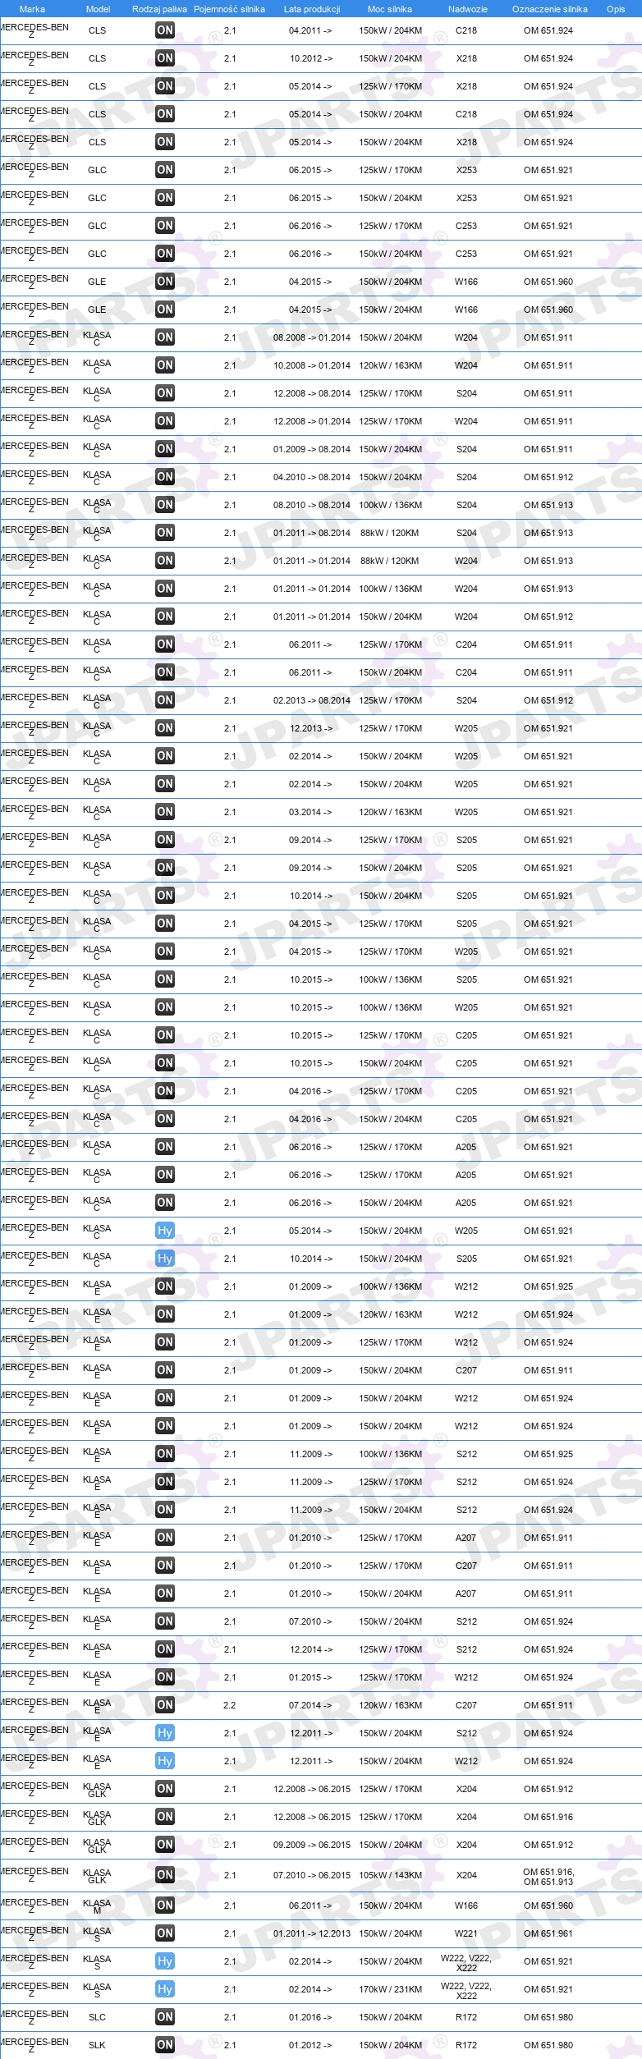Image resolution: width=642 pixels, height=2059 pixels.
Task: Click the ON badge in the GLK 105kW / 143KM row
Action: click(x=165, y=1875)
